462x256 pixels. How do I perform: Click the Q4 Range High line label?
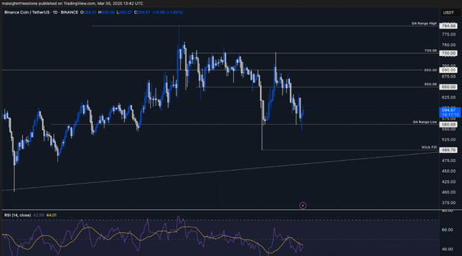click(424, 23)
